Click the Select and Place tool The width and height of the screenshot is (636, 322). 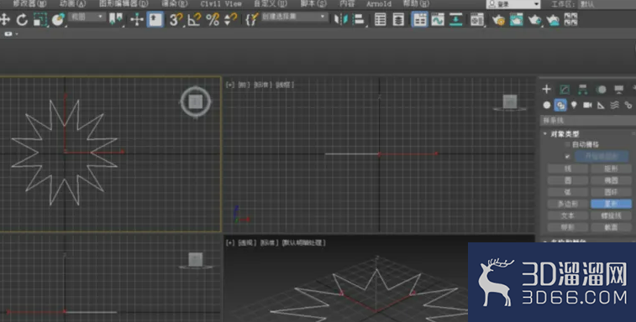[59, 19]
